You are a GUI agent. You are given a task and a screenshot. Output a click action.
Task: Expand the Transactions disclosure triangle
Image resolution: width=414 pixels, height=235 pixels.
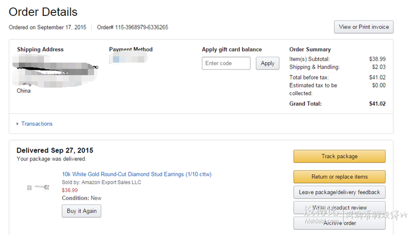click(17, 123)
